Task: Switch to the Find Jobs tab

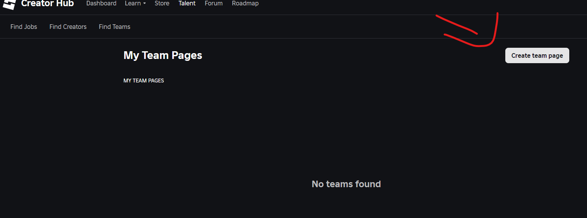Action: click(x=24, y=27)
